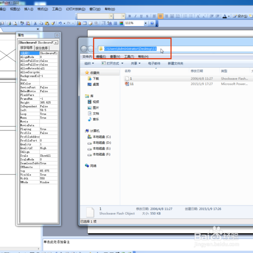This screenshot has height=253, width=253.
Task: Toggle Bold in PowerPoint formatting toolbar
Action: click(130, 16)
